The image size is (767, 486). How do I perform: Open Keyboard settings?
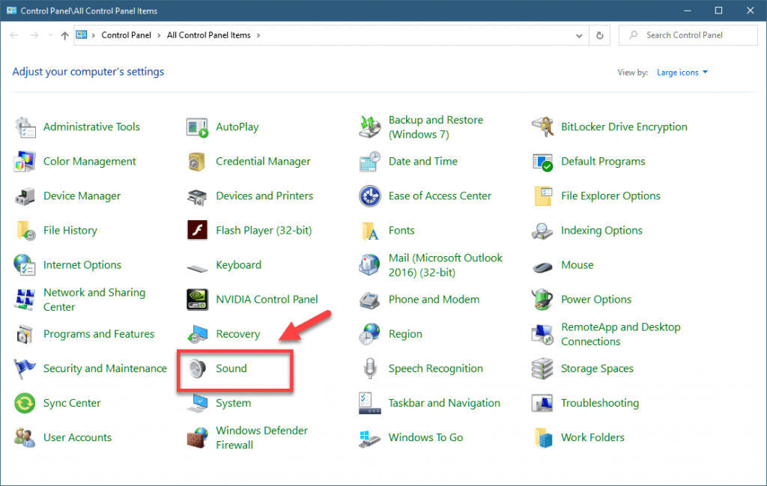click(239, 265)
